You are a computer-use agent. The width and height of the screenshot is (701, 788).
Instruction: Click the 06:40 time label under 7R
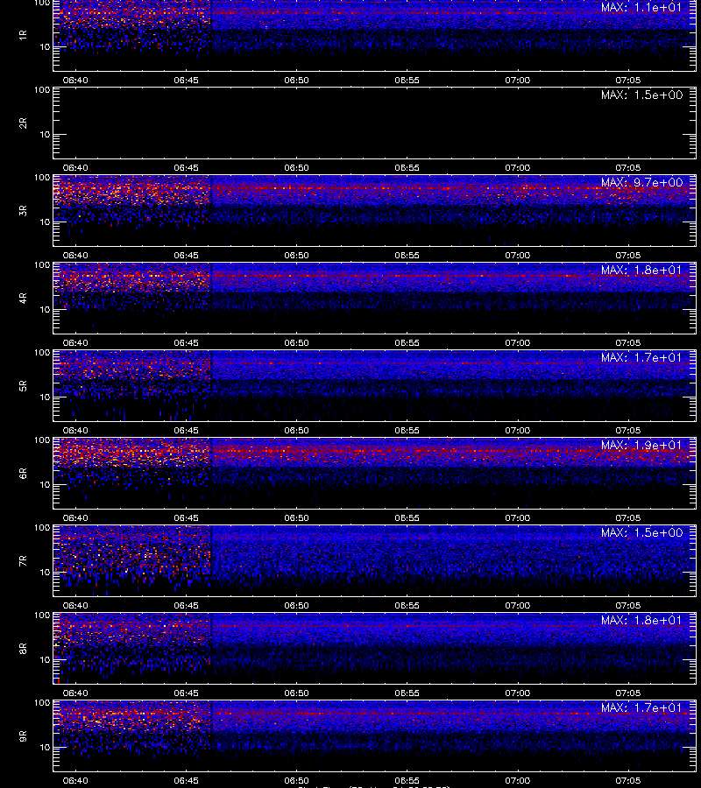75,606
